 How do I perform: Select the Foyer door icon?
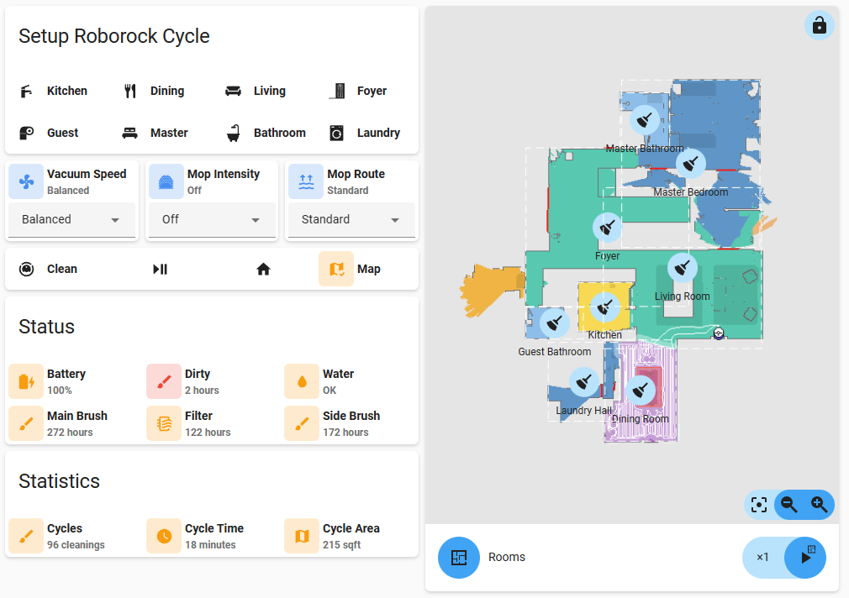(337, 91)
